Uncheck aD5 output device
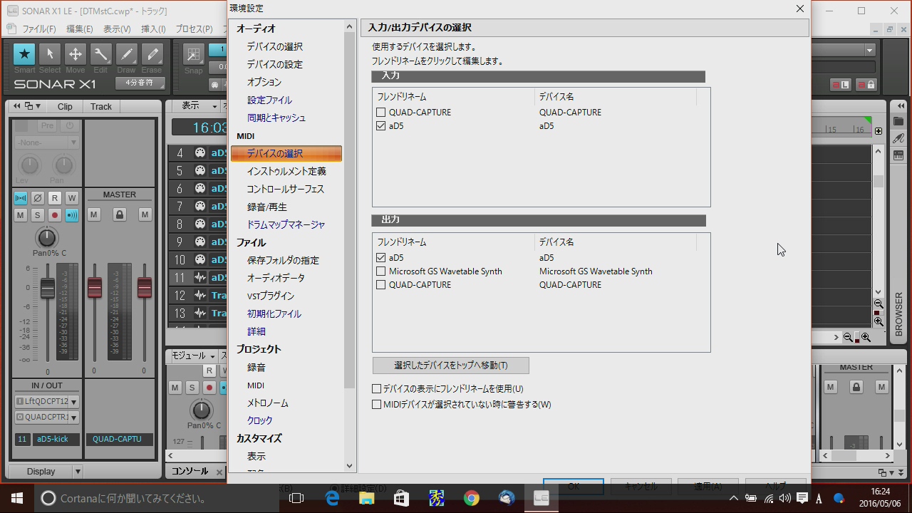The width and height of the screenshot is (912, 513). tap(380, 257)
